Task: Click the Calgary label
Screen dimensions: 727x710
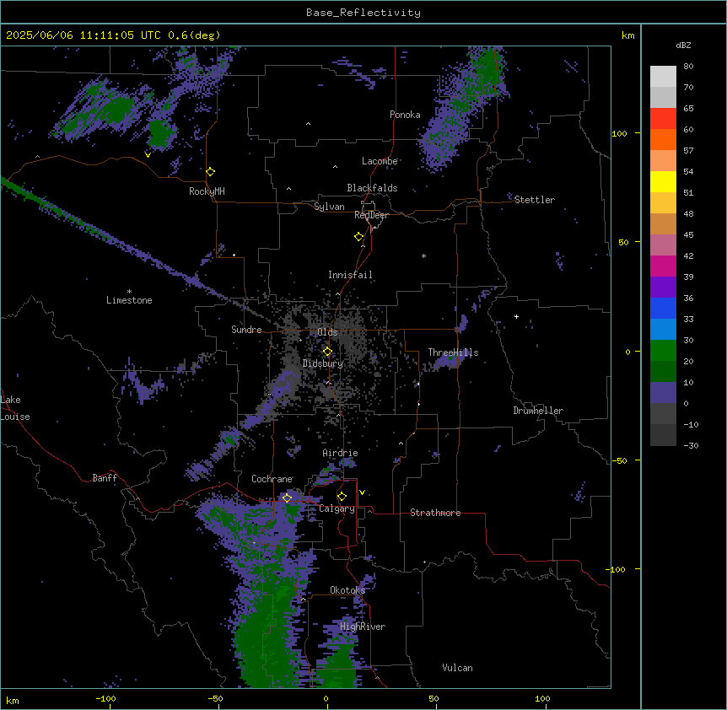Action: 337,508
